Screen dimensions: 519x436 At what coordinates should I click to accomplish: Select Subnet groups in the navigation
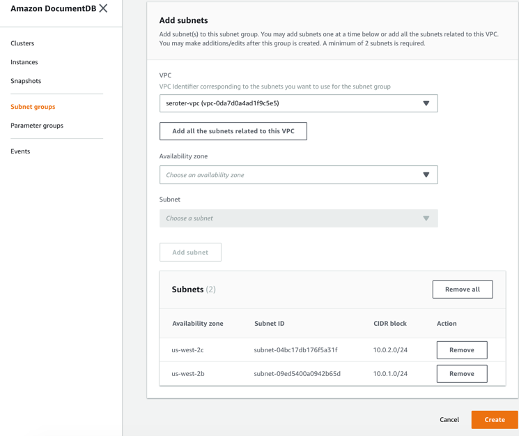(x=33, y=107)
